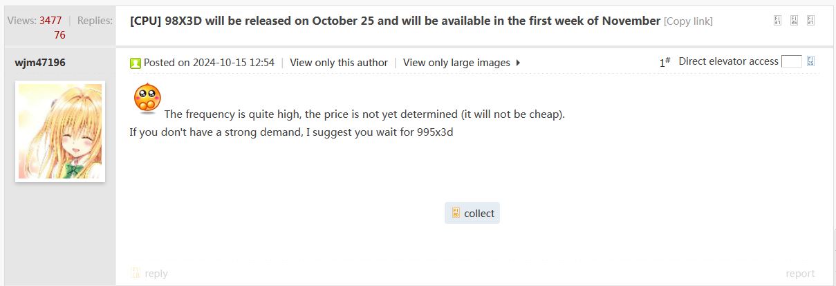Open the anime avatar image of wjm47196
Viewport: 836px width, 286px height.
coord(60,131)
